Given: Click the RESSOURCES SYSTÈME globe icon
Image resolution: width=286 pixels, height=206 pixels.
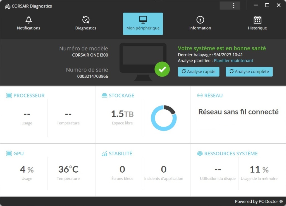Looking at the screenshot, I should point(200,153).
